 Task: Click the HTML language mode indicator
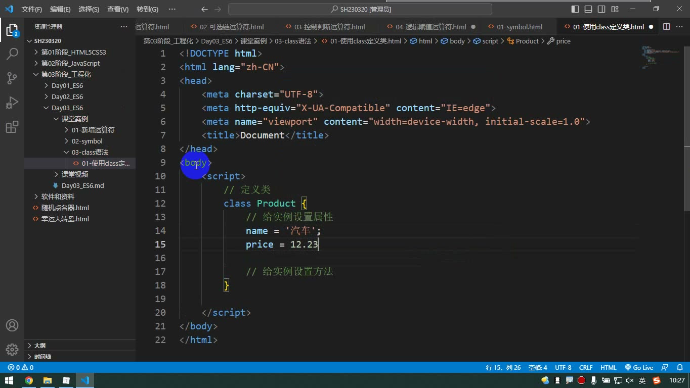(x=608, y=368)
